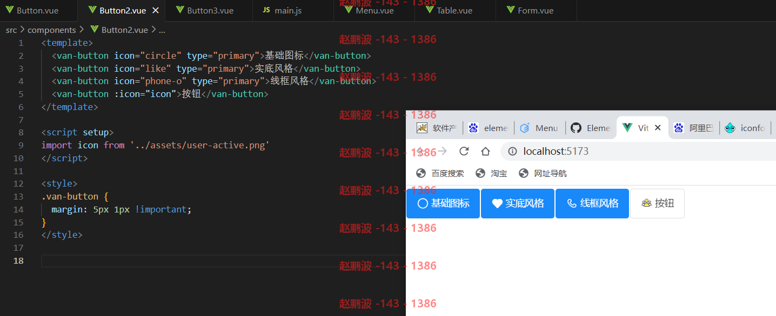Switch to the 阿里巴 browser tab
The height and width of the screenshot is (316, 776).
point(694,128)
